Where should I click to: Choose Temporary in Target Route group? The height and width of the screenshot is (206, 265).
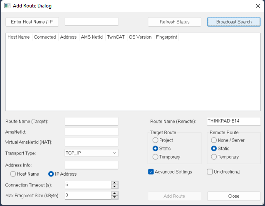(x=155, y=157)
